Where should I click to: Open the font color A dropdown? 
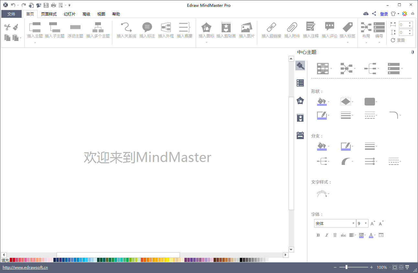tap(375, 235)
